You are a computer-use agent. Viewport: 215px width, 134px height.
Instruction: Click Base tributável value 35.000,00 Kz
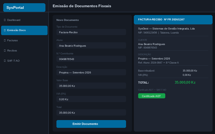(190, 71)
